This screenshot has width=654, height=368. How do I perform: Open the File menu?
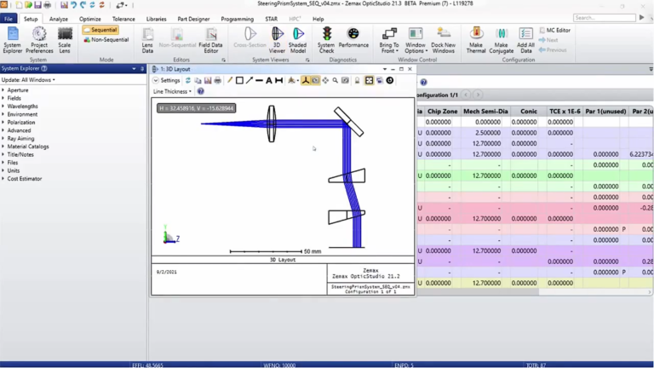(9, 19)
